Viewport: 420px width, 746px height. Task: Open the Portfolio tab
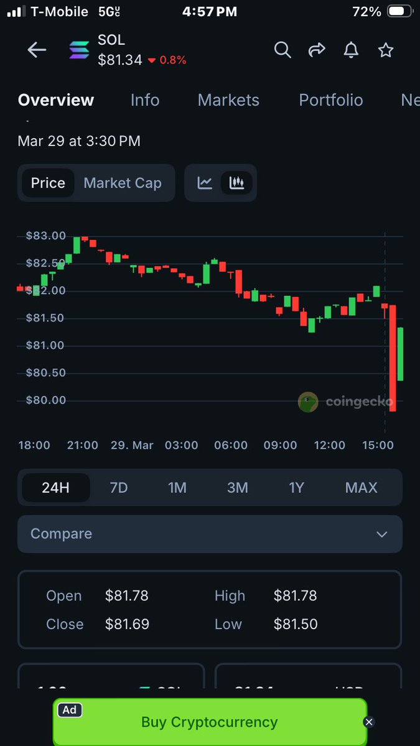(330, 100)
